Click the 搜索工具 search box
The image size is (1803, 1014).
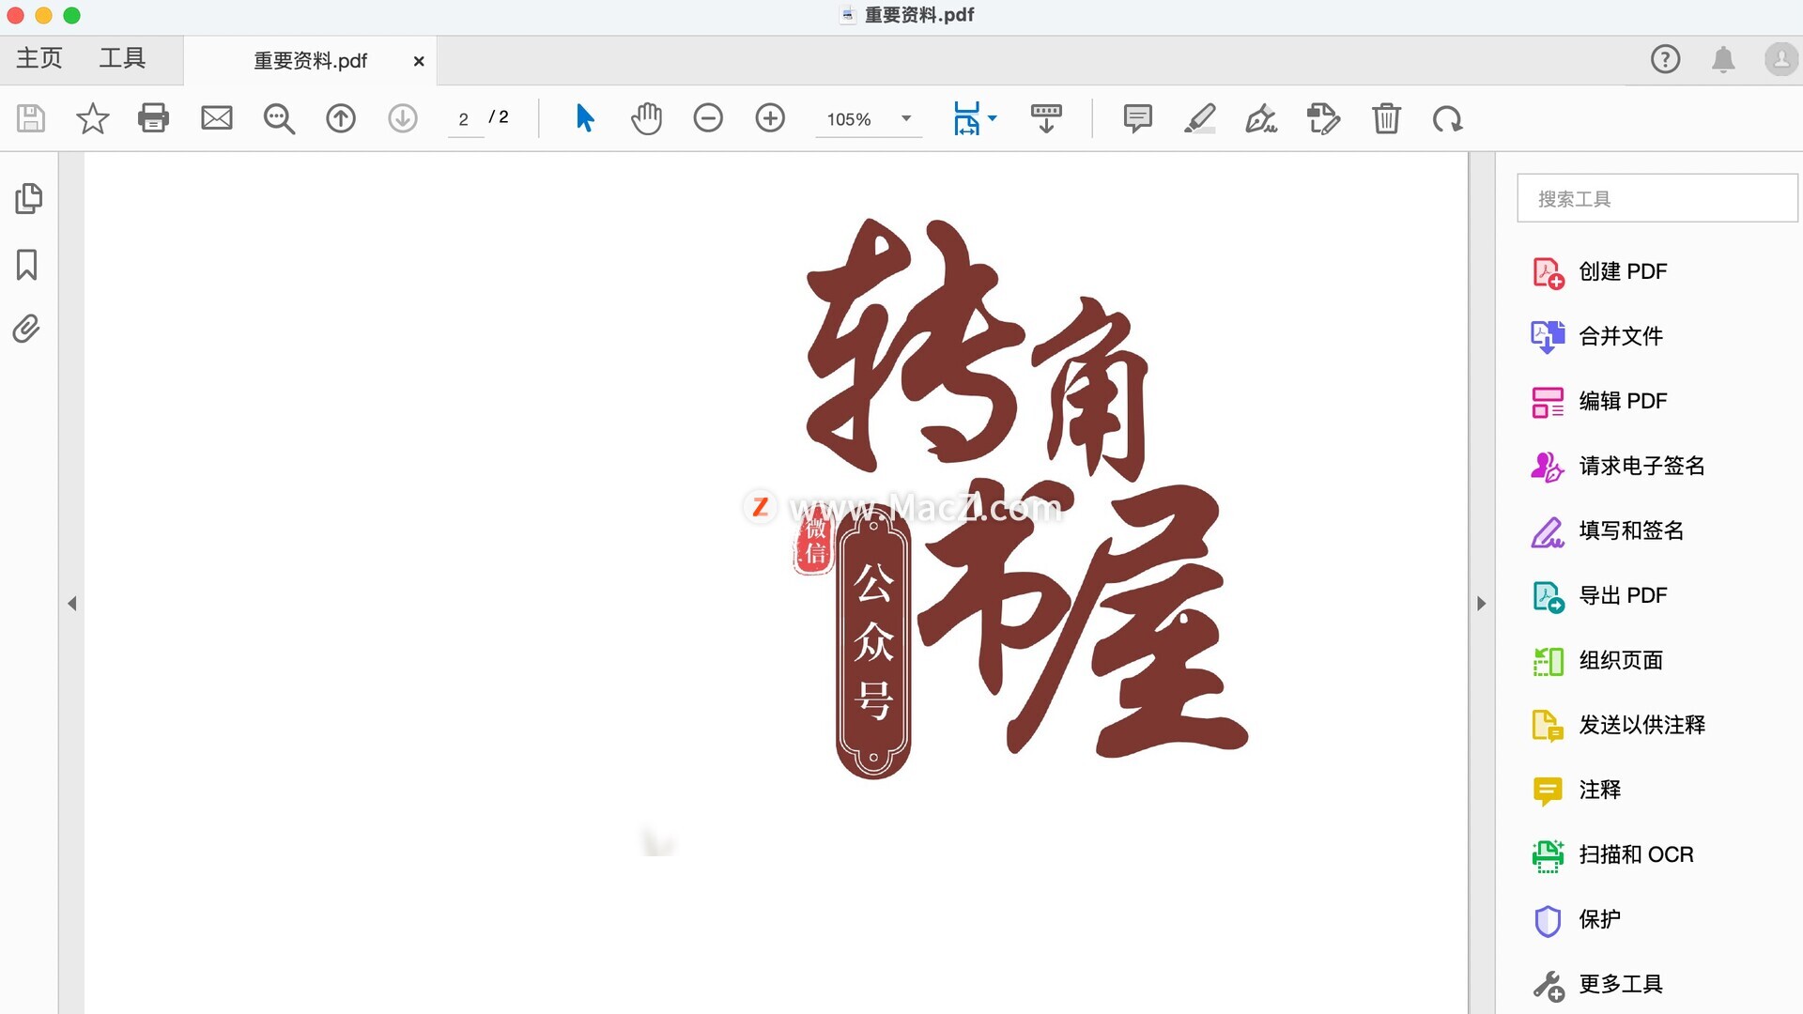[1657, 198]
